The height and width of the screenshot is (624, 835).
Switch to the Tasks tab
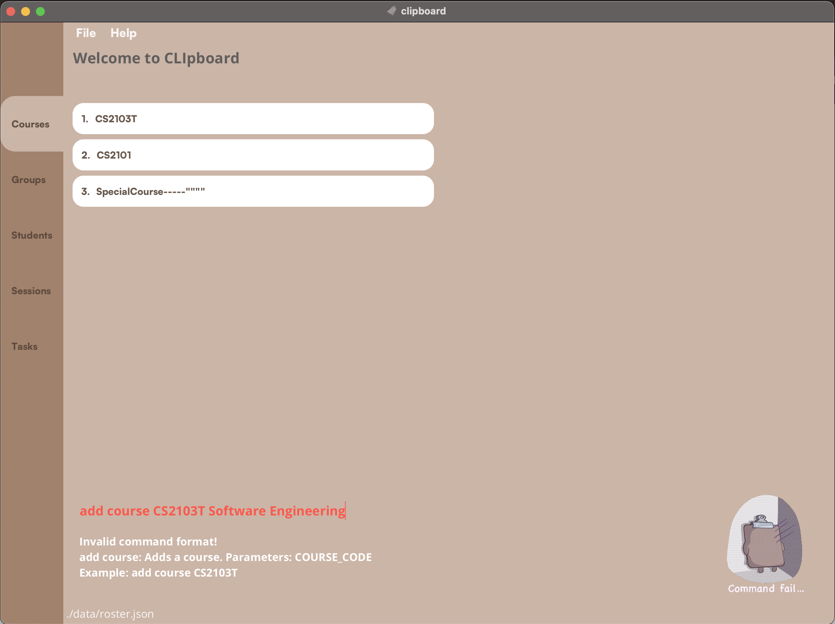pyautogui.click(x=24, y=346)
